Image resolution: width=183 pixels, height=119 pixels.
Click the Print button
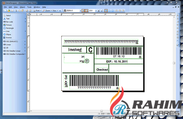point(36,11)
